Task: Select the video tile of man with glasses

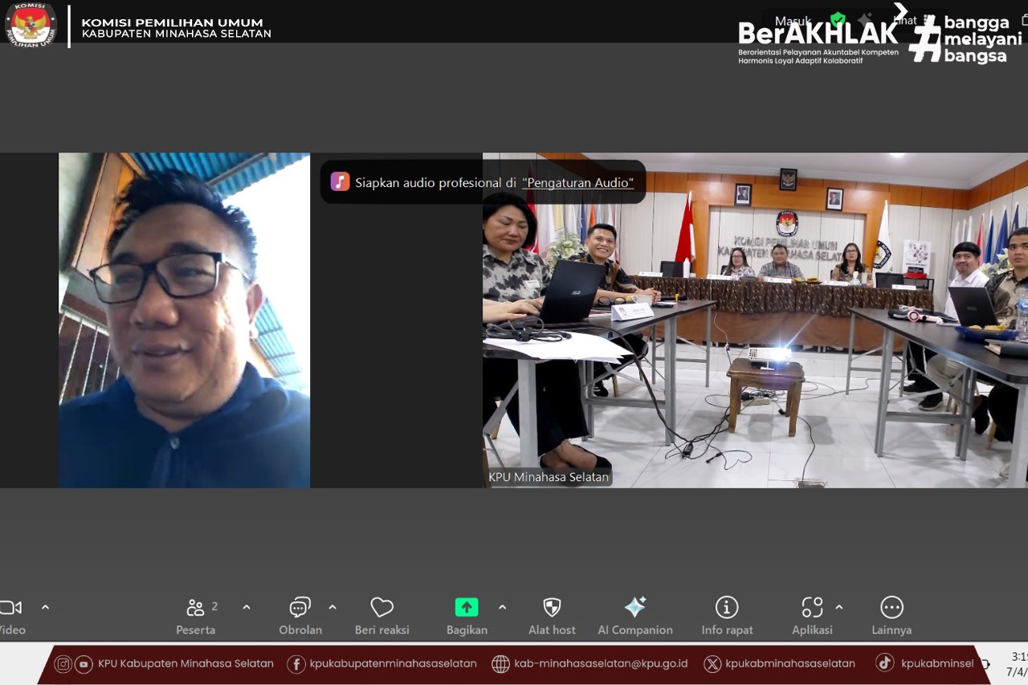Action: pos(184,320)
